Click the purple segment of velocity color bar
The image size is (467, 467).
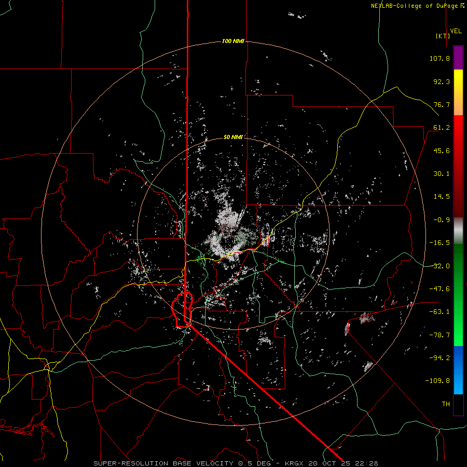point(458,58)
